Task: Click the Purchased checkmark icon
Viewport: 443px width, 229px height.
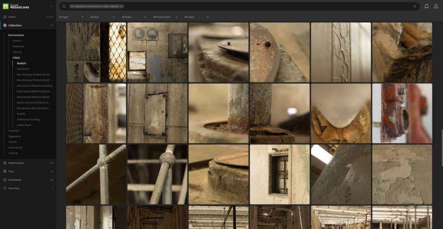Action: pos(5,180)
